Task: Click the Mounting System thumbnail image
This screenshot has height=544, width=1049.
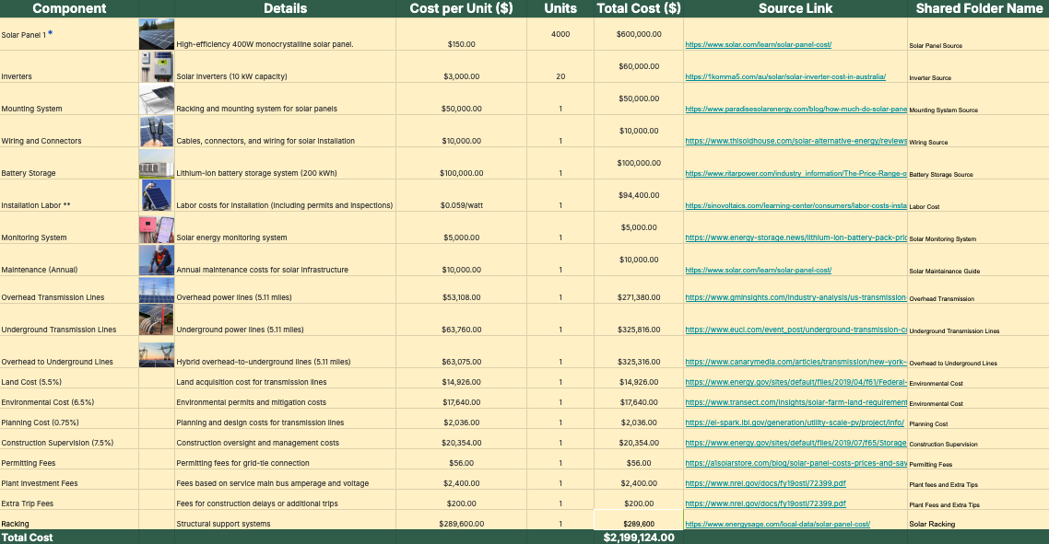Action: (157, 98)
